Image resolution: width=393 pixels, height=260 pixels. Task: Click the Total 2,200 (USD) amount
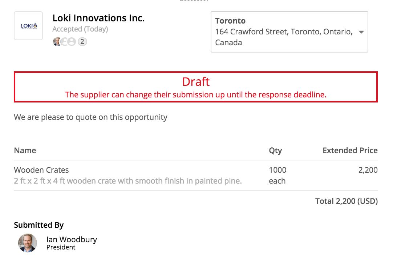[347, 201]
